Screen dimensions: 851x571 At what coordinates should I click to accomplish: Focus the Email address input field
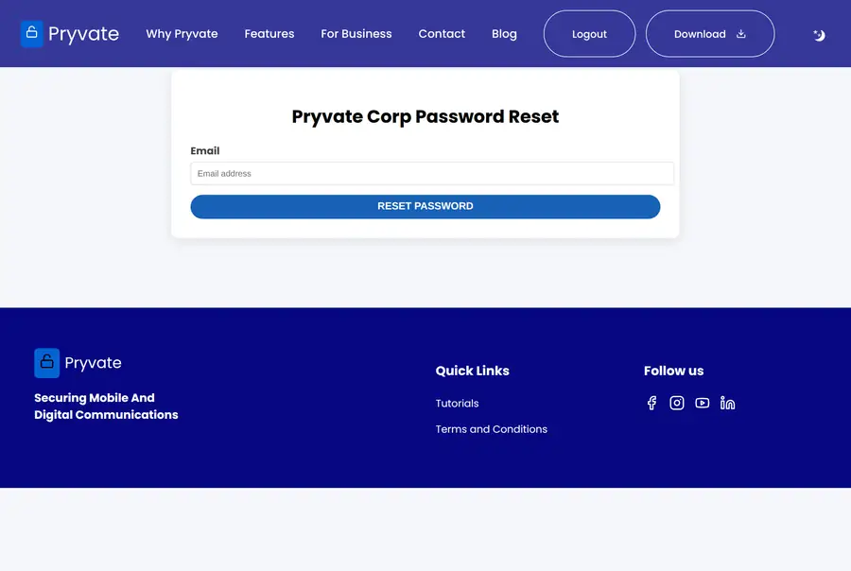(x=432, y=174)
